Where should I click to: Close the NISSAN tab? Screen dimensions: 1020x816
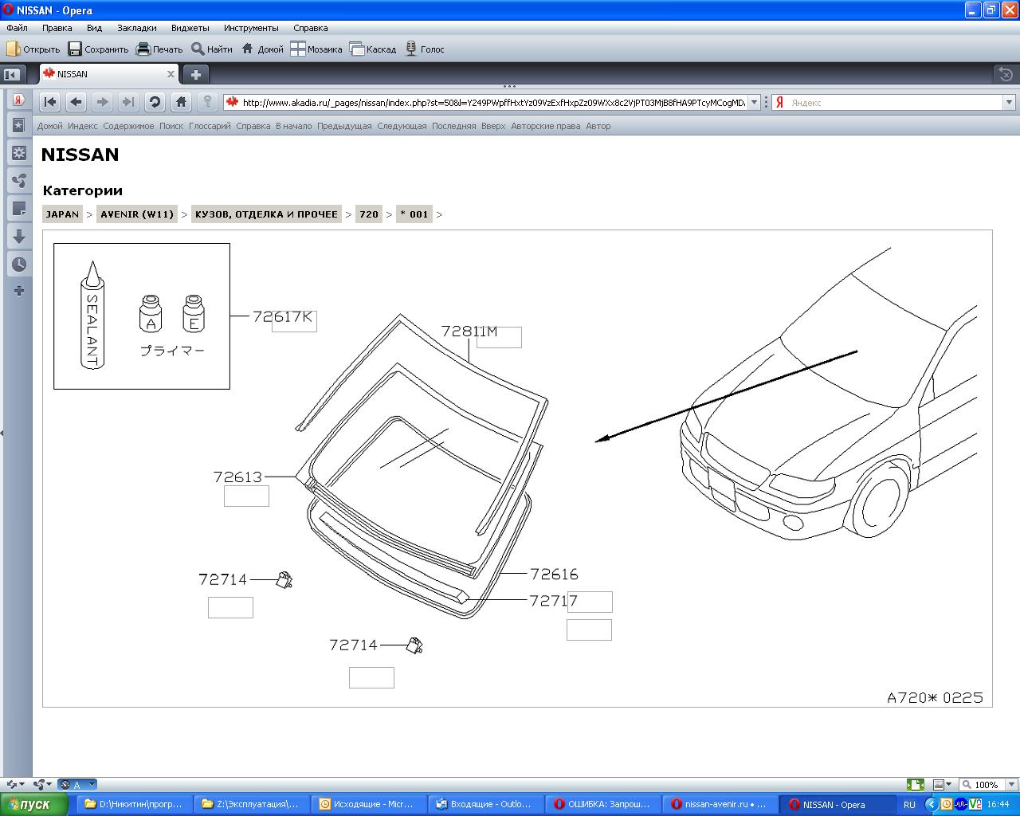coord(170,74)
